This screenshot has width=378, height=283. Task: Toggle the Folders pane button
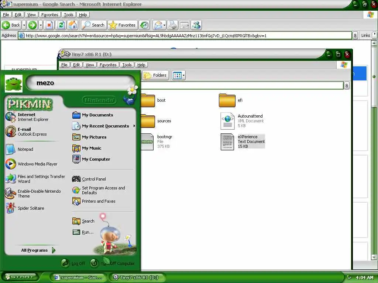pyautogui.click(x=155, y=75)
